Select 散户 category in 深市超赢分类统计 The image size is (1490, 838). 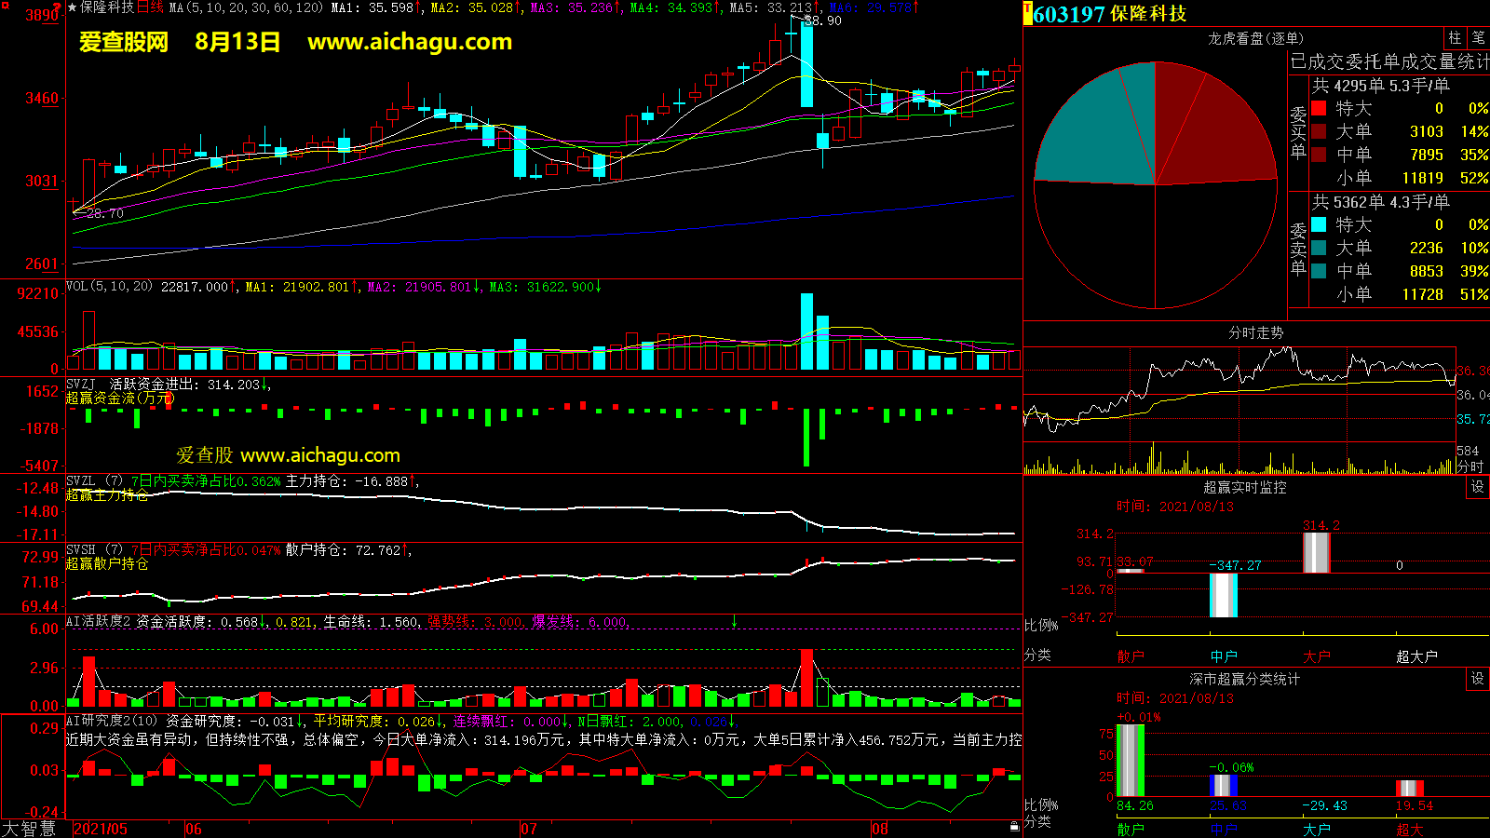[1130, 829]
